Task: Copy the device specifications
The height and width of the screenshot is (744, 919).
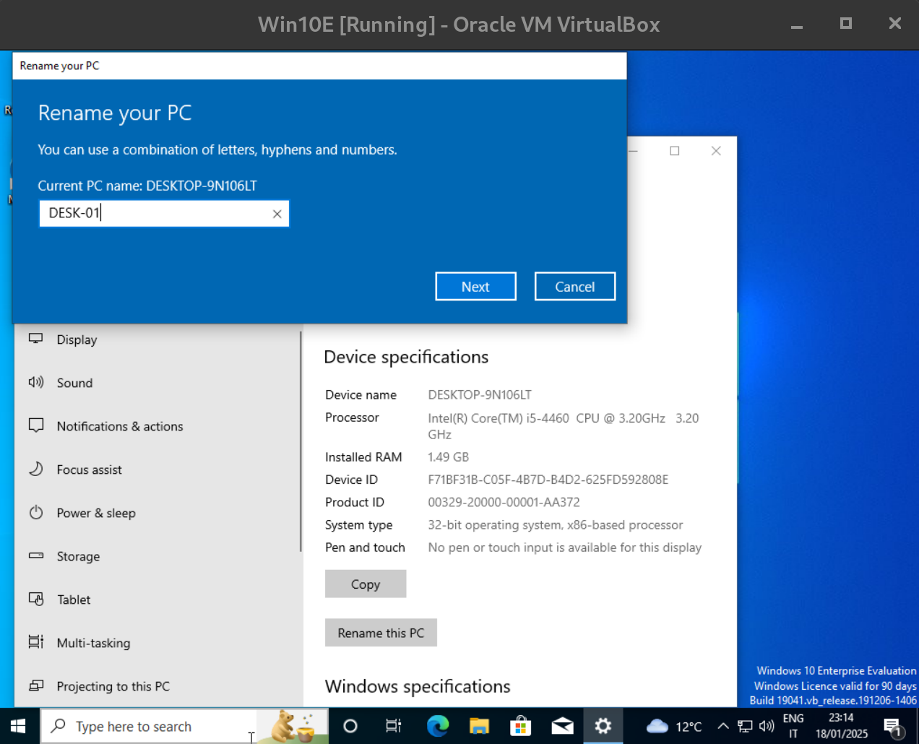Action: (x=365, y=584)
